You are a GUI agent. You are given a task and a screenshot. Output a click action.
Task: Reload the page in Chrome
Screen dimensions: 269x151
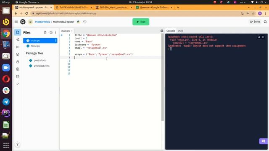point(26,13)
